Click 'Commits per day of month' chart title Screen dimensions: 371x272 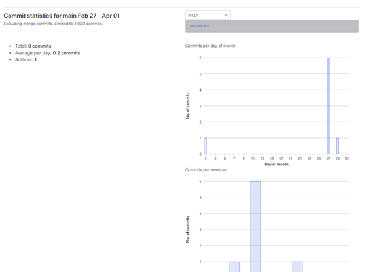210,46
